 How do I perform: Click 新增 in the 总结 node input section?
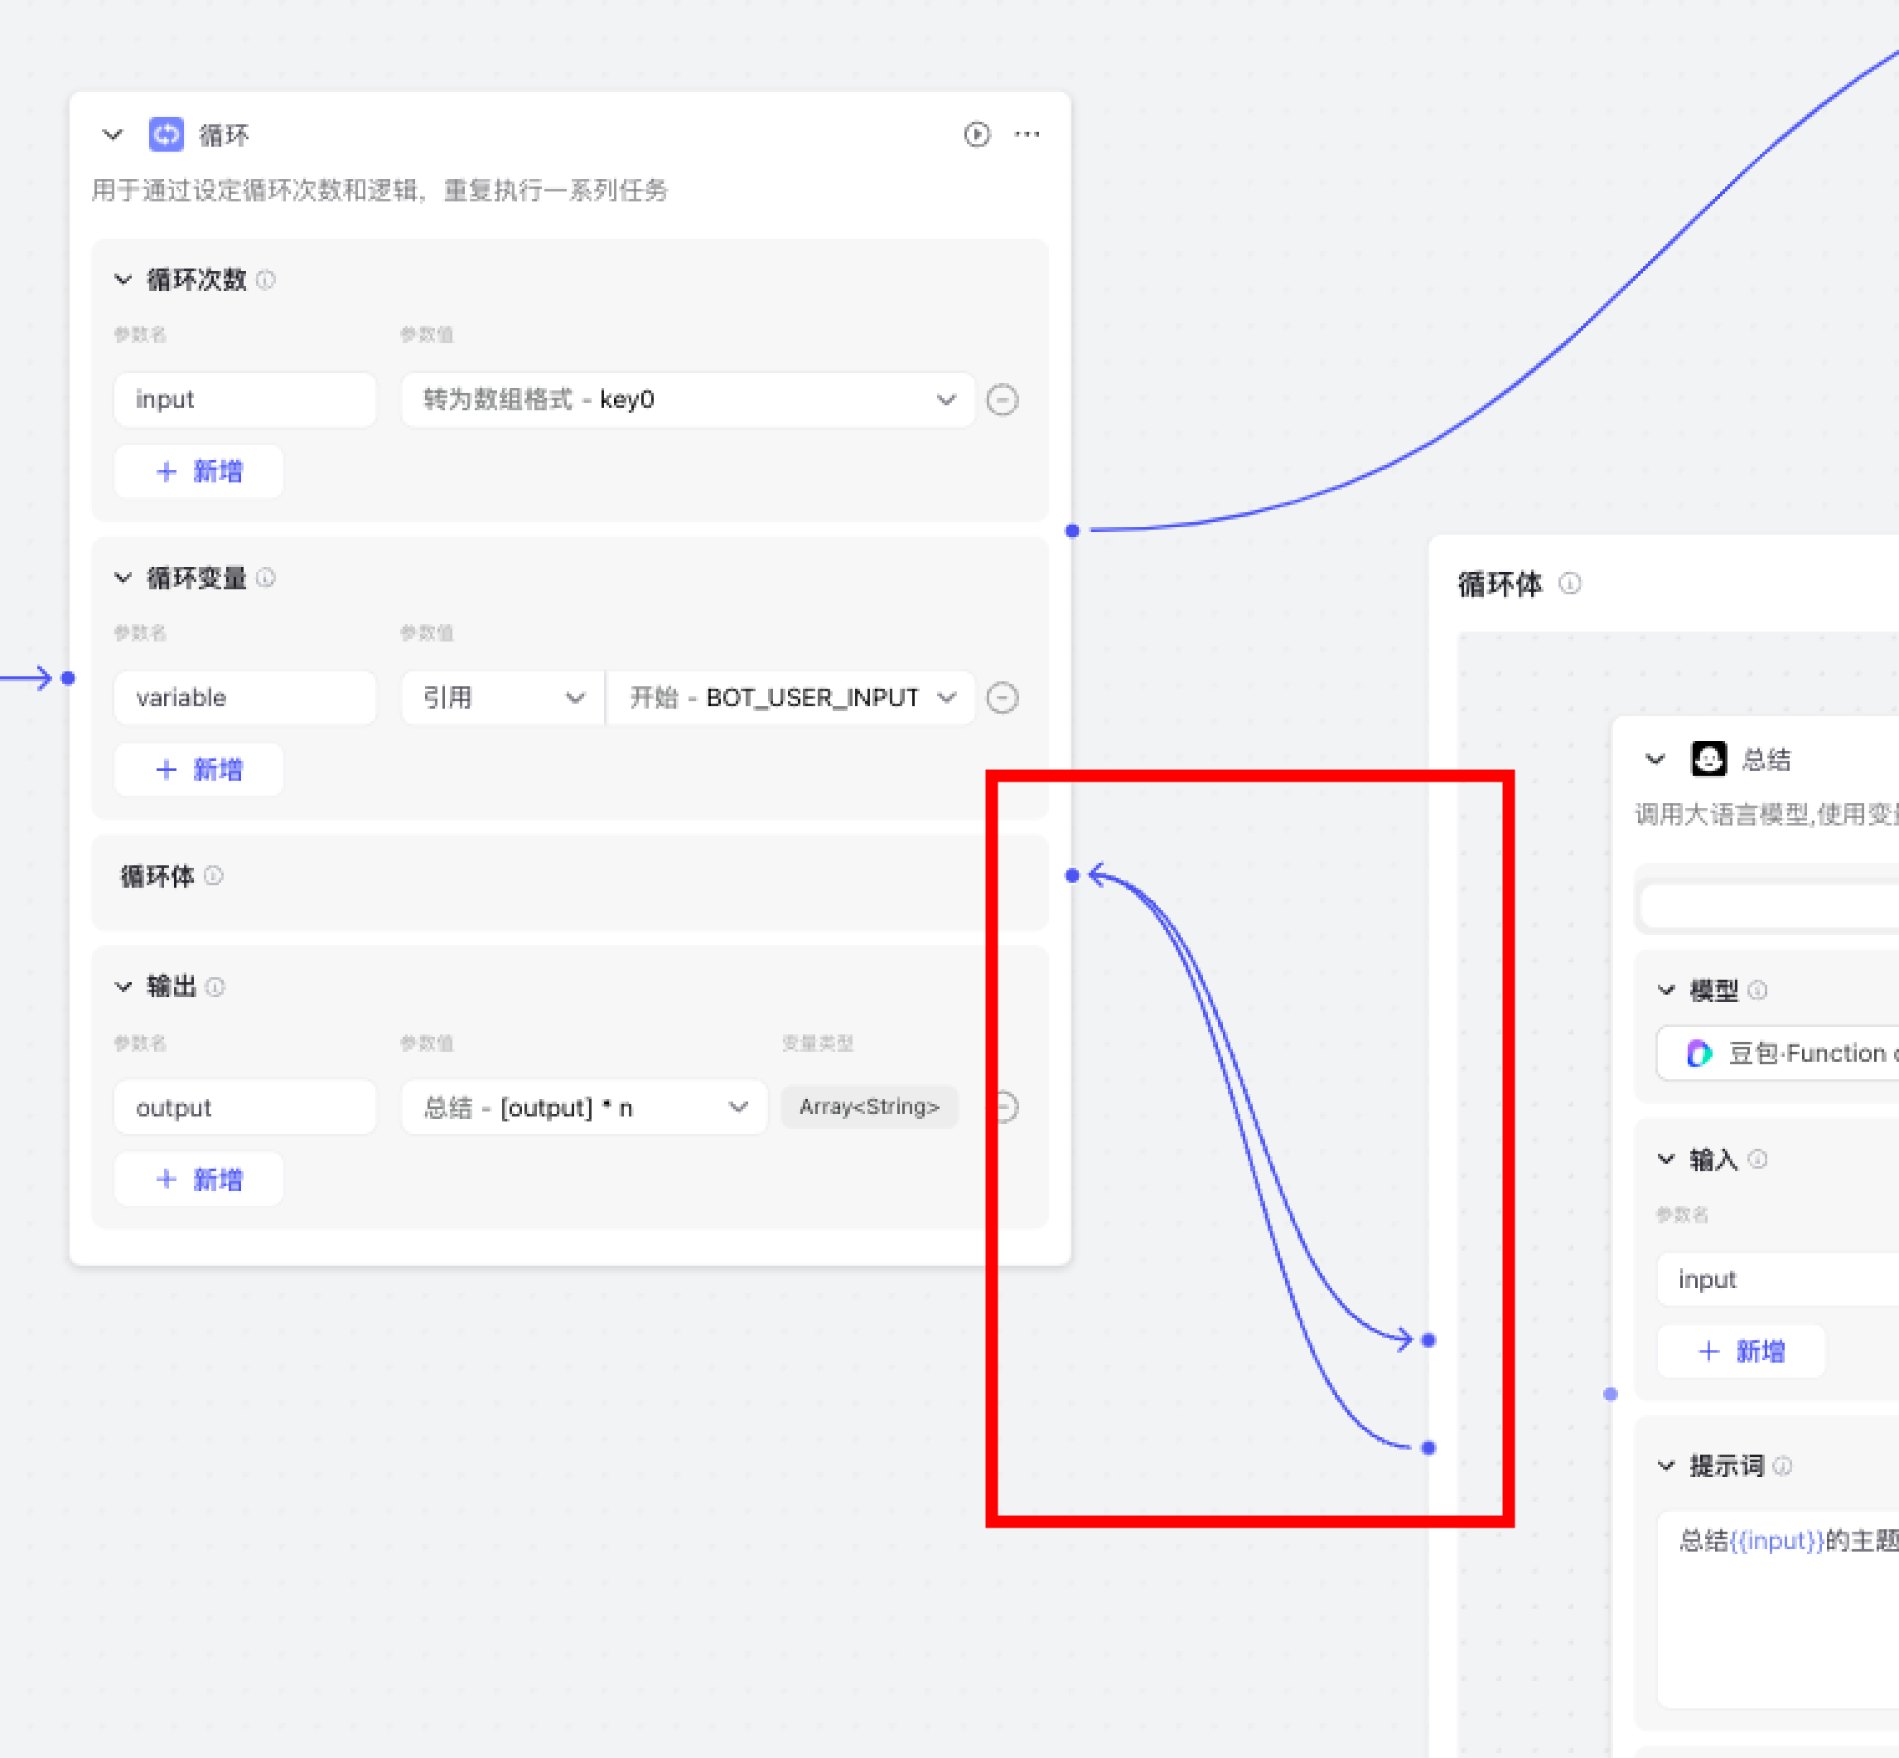click(1740, 1351)
